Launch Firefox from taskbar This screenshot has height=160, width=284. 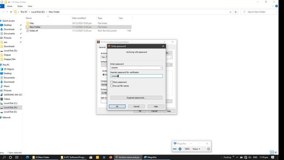[110, 157]
